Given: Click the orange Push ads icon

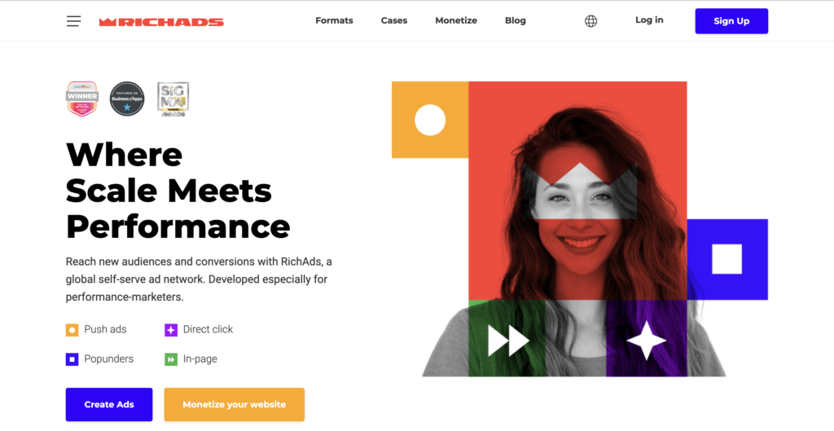Looking at the screenshot, I should [x=72, y=330].
